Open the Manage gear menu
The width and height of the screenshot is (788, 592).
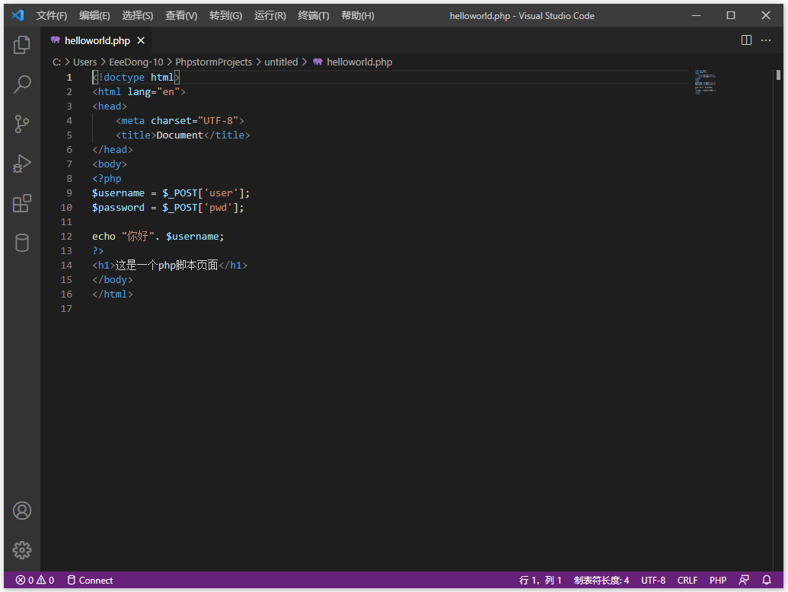tap(22, 550)
